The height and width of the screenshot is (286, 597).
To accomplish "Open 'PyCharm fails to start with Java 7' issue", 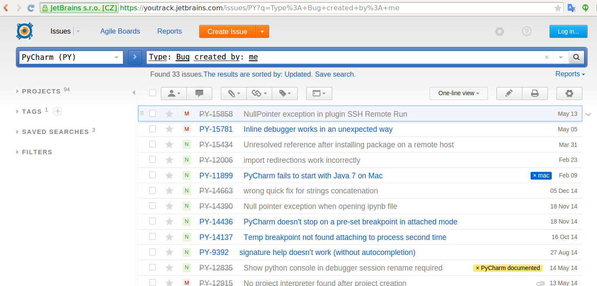I will tap(313, 176).
